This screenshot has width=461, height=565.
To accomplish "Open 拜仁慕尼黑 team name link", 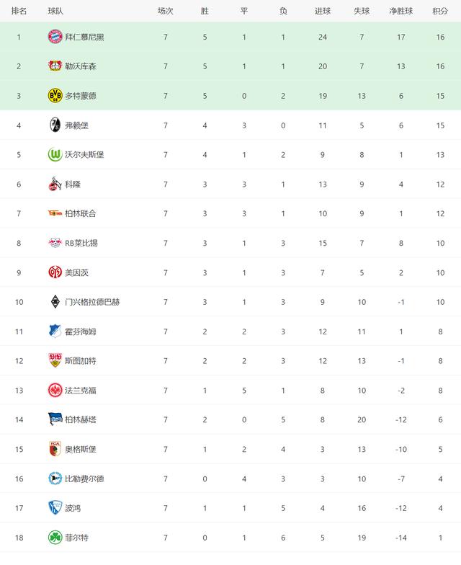I will pyautogui.click(x=84, y=37).
